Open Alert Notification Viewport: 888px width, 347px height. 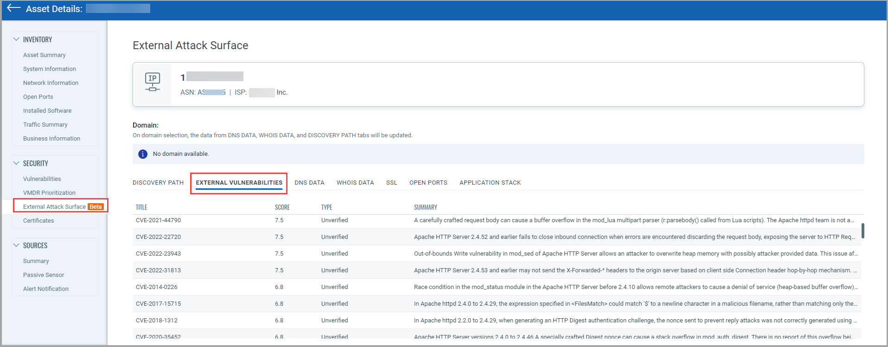pyautogui.click(x=46, y=289)
